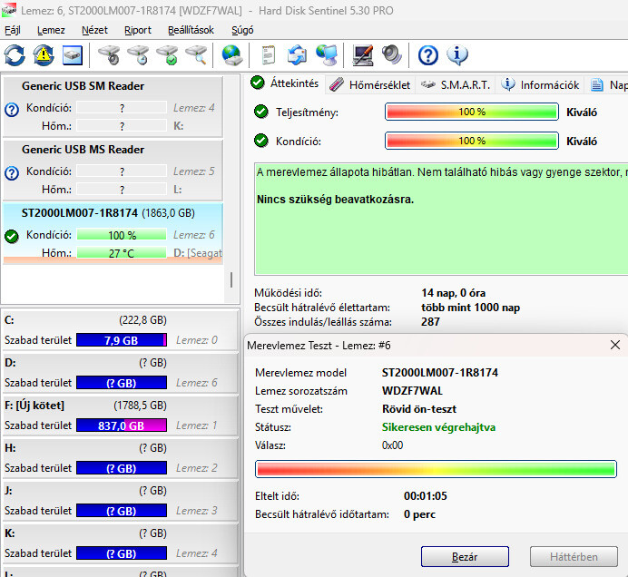Switch to the S.M.A.R.T. tab
628x577 pixels.
point(456,85)
